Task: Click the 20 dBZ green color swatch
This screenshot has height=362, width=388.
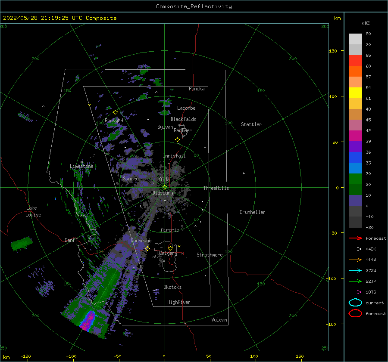Action: click(x=355, y=179)
